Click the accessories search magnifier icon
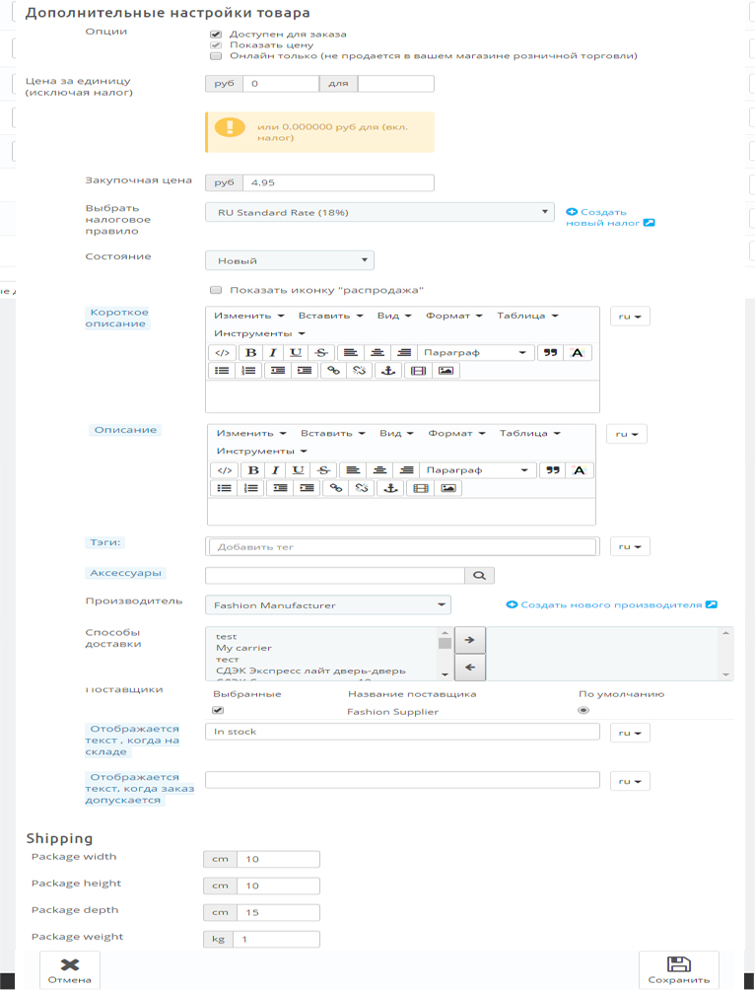The height and width of the screenshot is (991, 755). point(479,575)
